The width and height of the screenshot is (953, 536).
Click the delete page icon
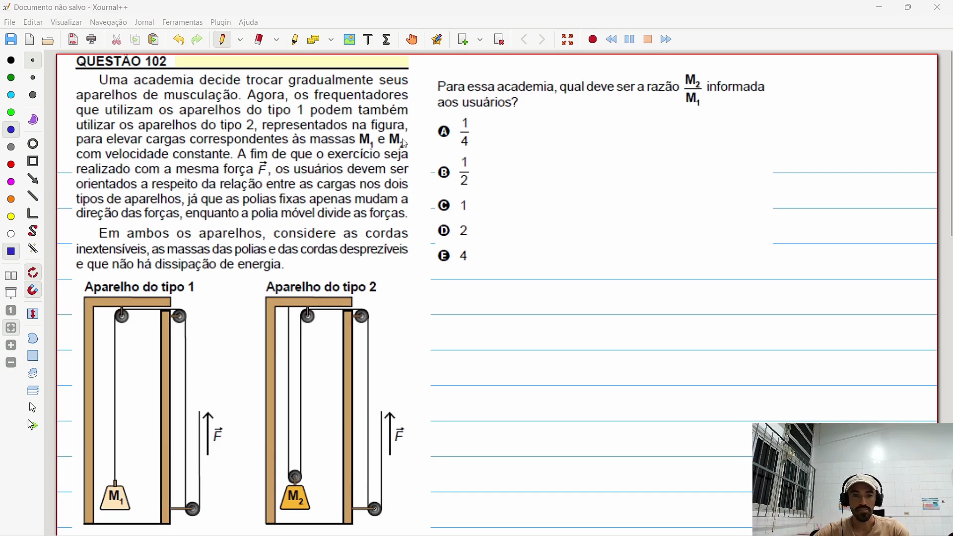pos(499,40)
